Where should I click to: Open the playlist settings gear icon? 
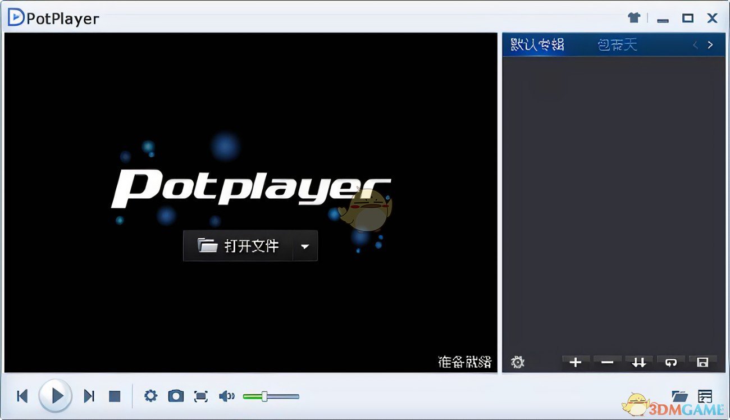click(x=517, y=362)
